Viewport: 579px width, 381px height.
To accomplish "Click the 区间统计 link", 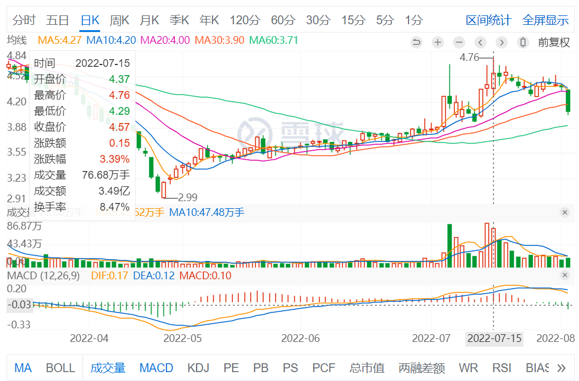I will (x=488, y=20).
